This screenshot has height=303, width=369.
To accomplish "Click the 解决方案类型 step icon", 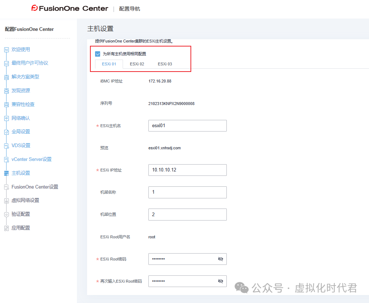I will point(7,77).
